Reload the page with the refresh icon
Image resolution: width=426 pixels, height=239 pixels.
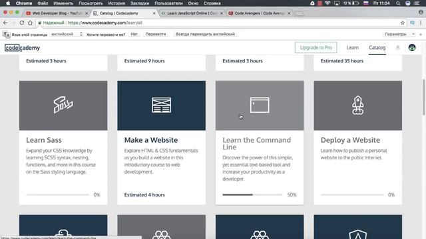point(22,23)
